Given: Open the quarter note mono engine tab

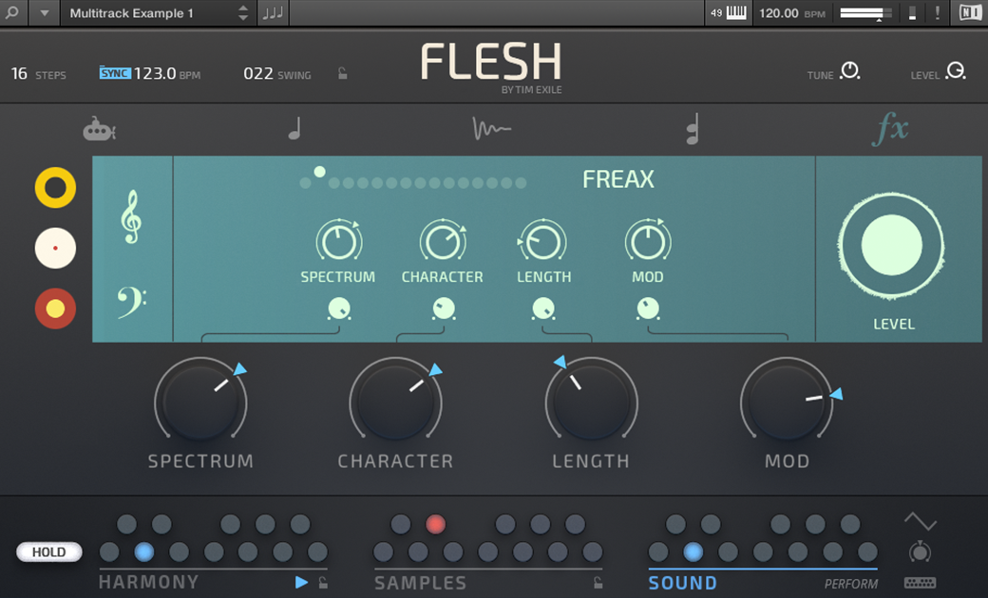Looking at the screenshot, I should point(294,129).
